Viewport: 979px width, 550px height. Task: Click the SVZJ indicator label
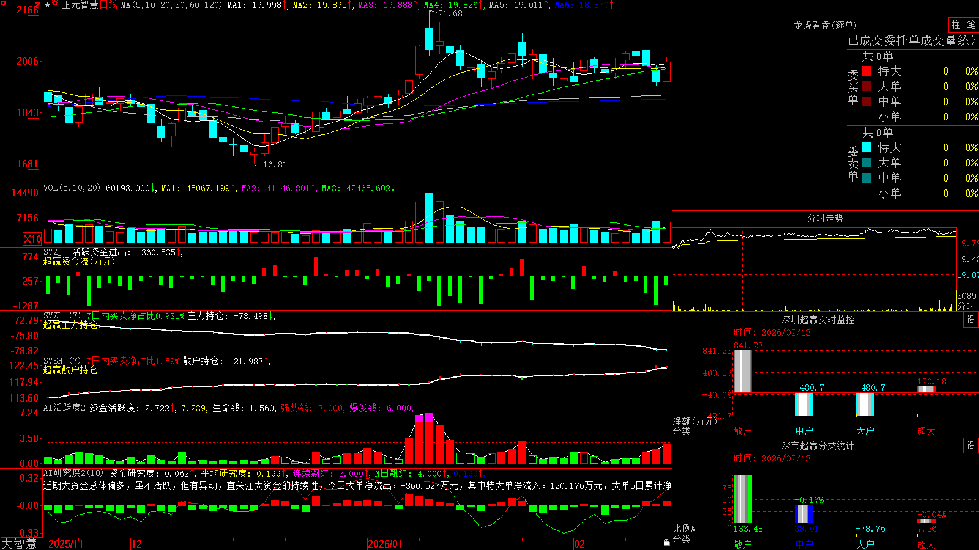point(53,252)
